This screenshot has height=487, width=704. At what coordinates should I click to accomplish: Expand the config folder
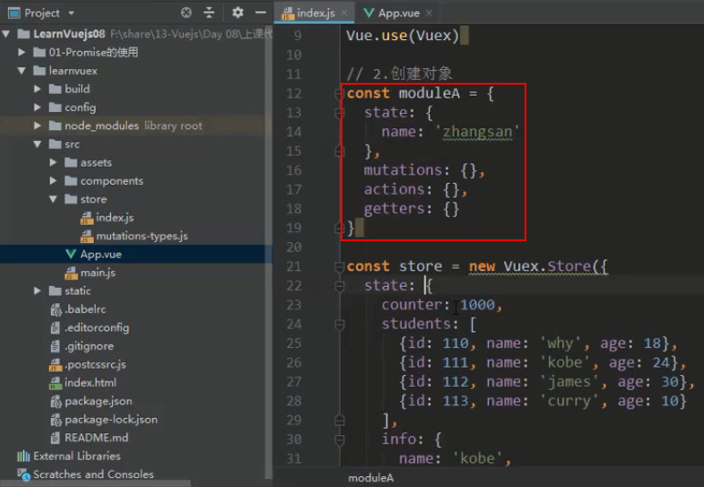(x=37, y=107)
